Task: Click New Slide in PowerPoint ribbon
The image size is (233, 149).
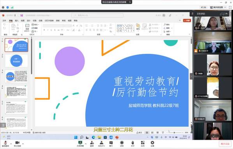Action: (x=27, y=28)
